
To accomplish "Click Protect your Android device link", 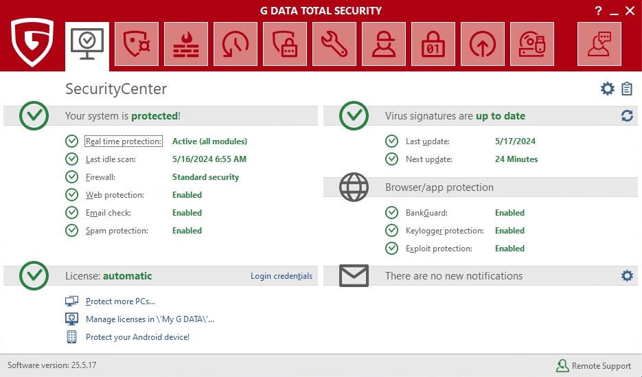I will [x=137, y=337].
